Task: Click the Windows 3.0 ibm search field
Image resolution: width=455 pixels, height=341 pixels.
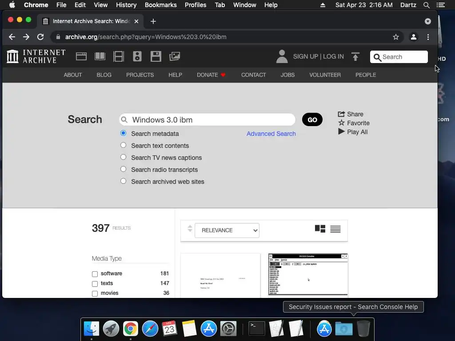Action: click(x=207, y=120)
